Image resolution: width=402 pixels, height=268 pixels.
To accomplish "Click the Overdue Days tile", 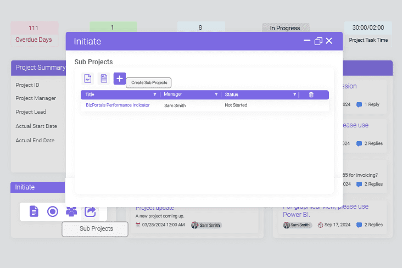I will (x=33, y=34).
